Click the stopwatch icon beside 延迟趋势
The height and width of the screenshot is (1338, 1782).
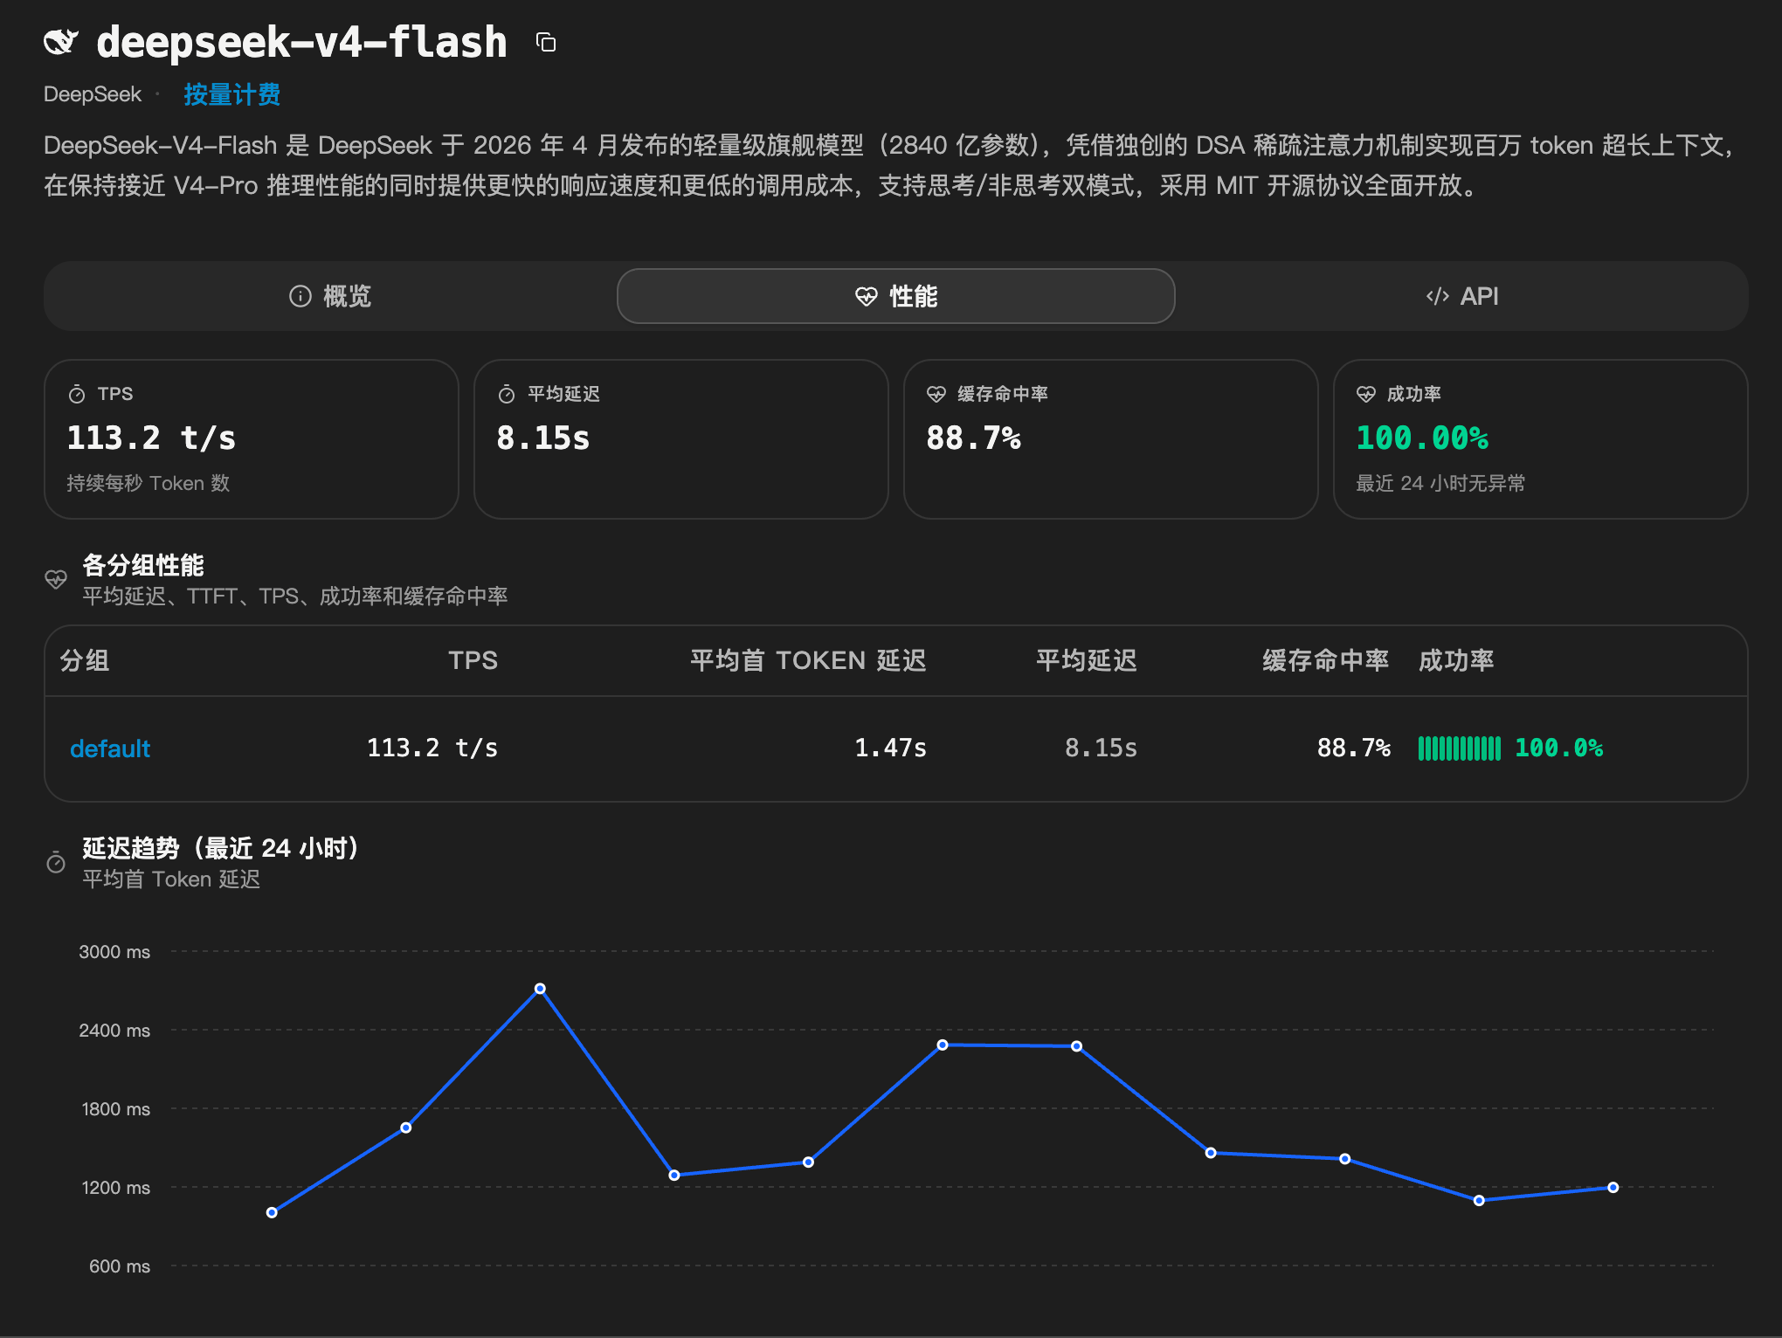coord(56,862)
